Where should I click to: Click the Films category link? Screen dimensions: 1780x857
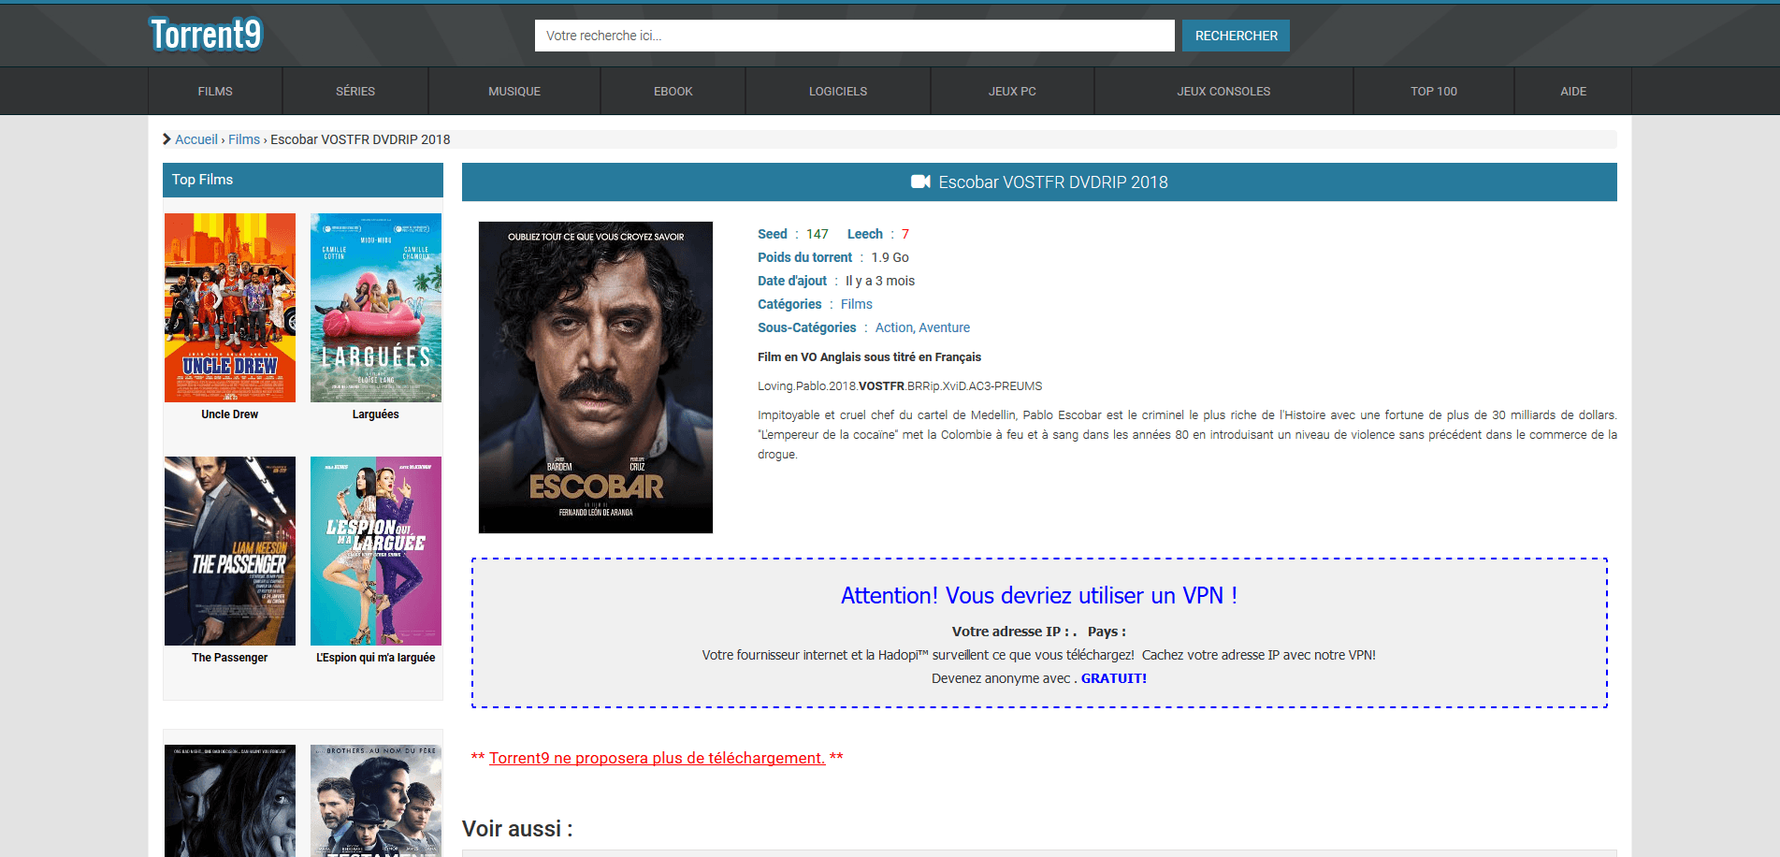(x=857, y=304)
